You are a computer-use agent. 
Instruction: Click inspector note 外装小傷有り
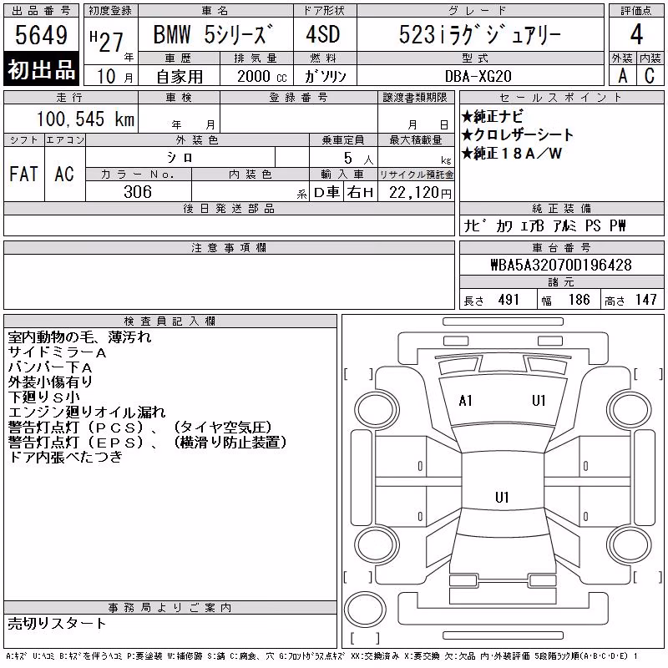[x=50, y=382]
